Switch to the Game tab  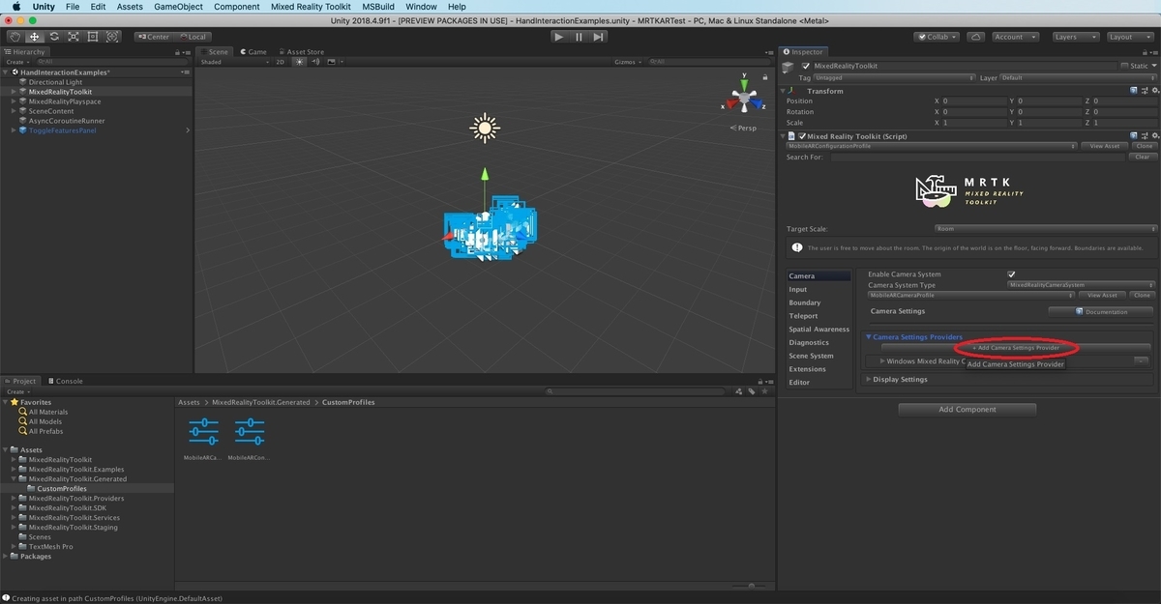[x=253, y=52]
